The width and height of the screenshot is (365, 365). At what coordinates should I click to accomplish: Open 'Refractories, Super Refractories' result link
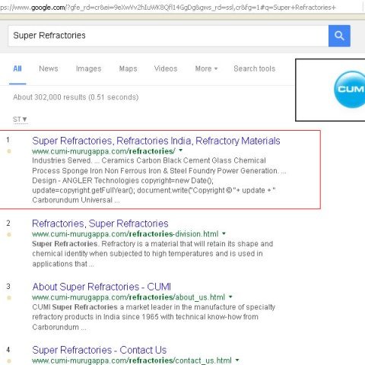pyautogui.click(x=100, y=224)
